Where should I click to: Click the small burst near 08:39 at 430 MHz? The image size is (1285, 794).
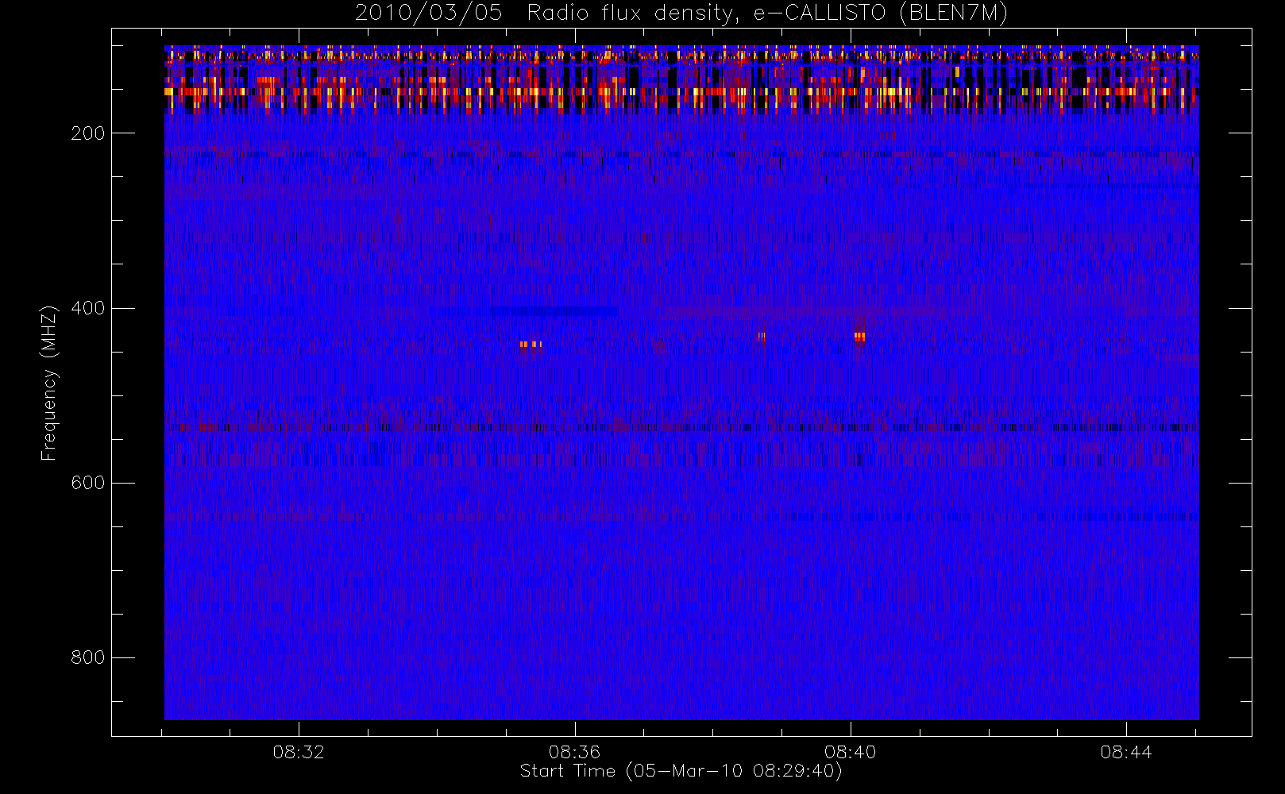point(762,337)
